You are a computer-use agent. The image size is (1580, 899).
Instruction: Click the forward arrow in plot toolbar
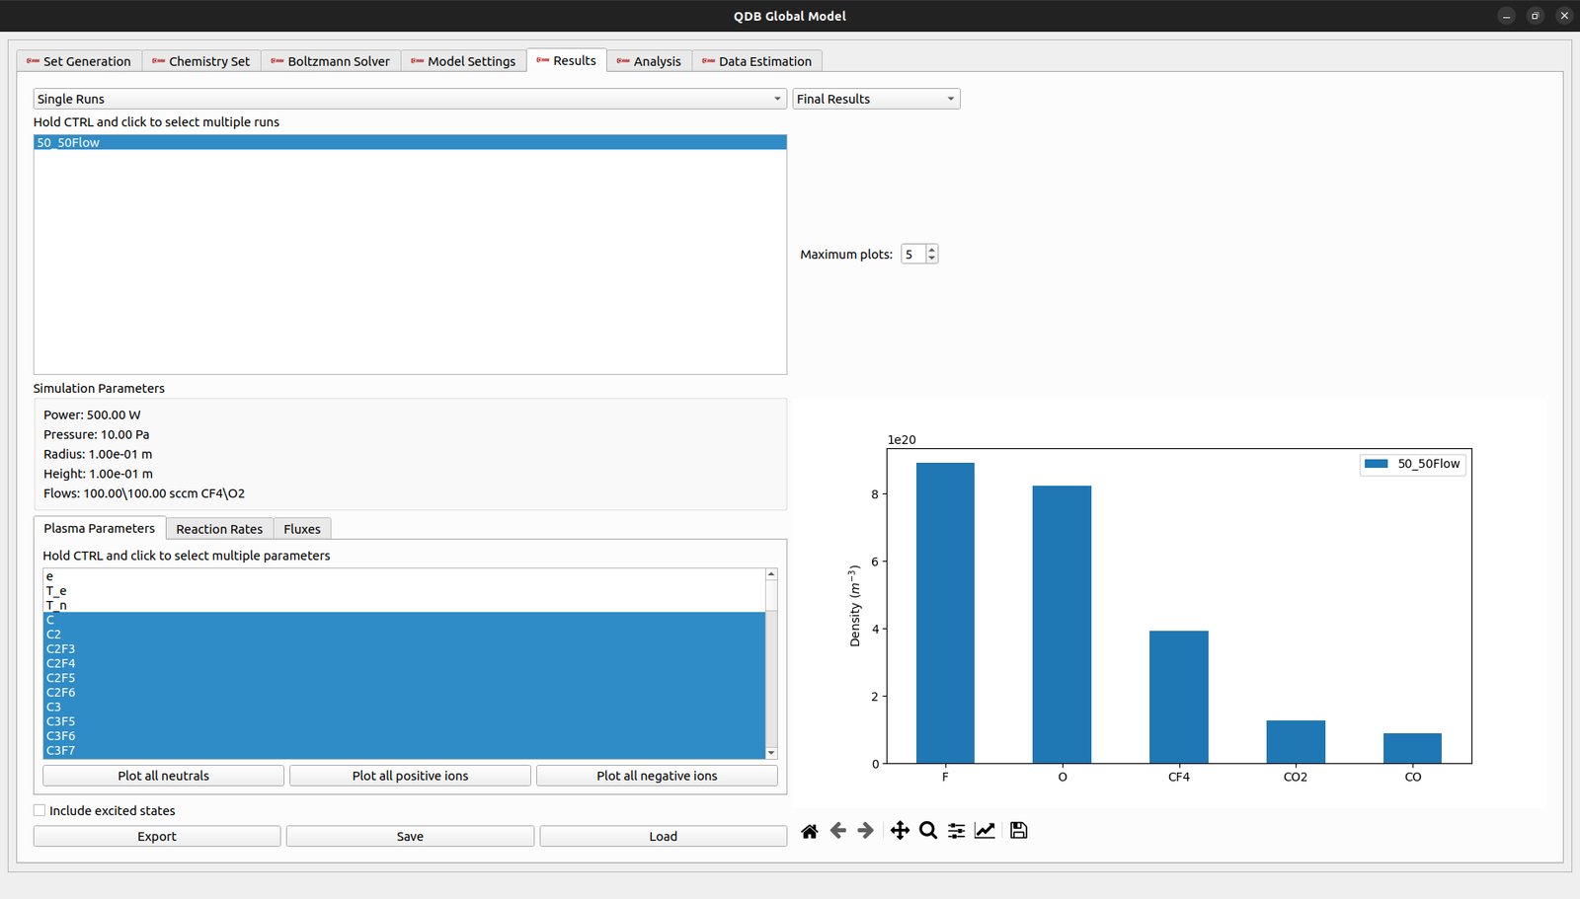pos(865,831)
